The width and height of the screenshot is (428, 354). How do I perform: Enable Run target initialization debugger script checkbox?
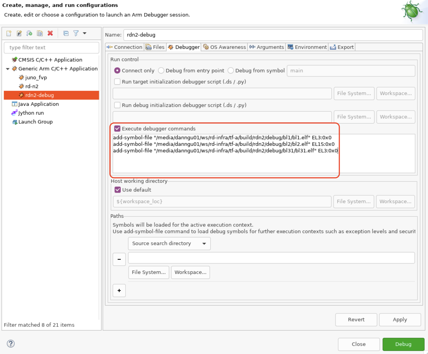117,82
